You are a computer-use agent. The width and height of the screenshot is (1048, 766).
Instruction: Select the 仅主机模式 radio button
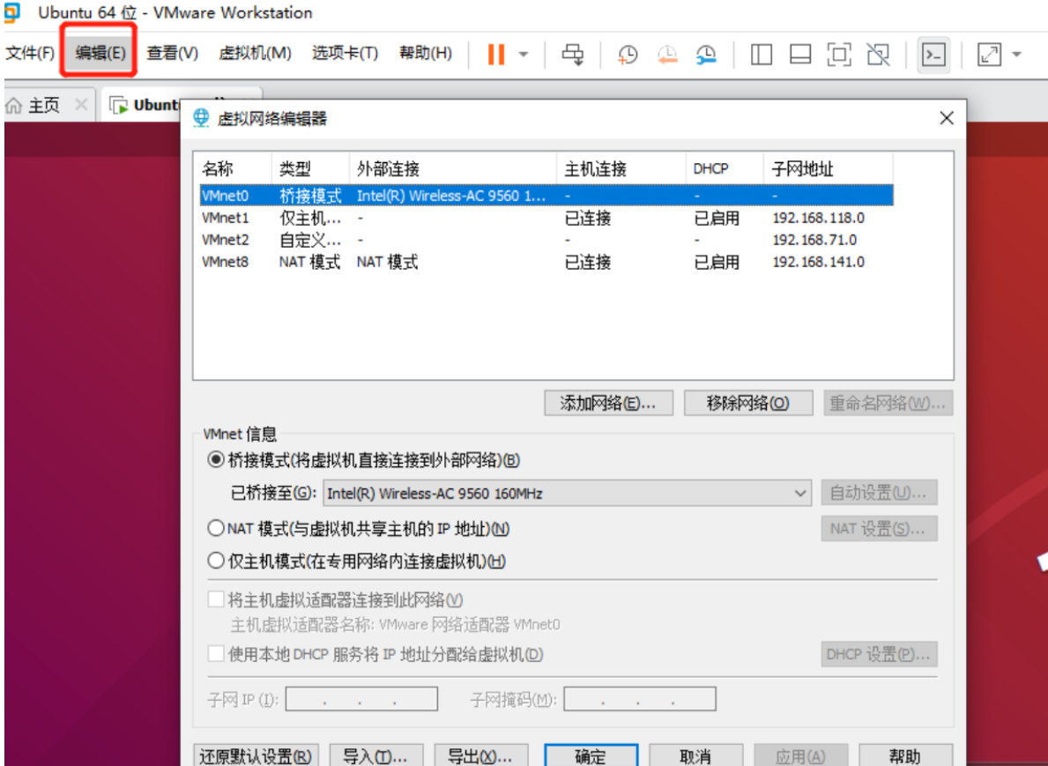216,560
